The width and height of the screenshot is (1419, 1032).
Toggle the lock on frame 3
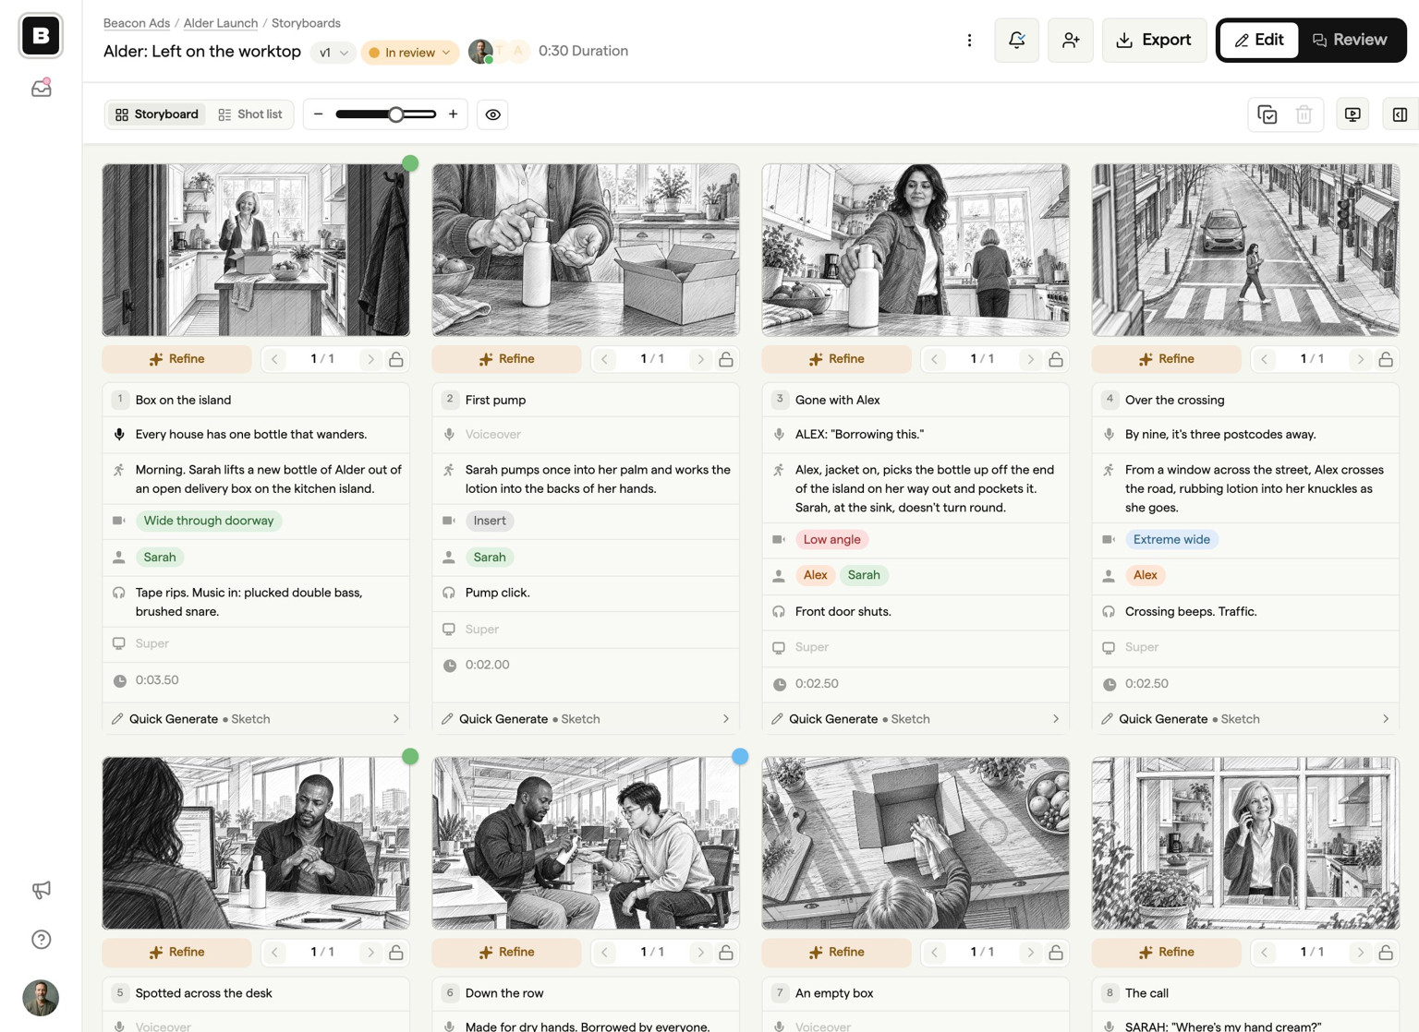pyautogui.click(x=1056, y=359)
